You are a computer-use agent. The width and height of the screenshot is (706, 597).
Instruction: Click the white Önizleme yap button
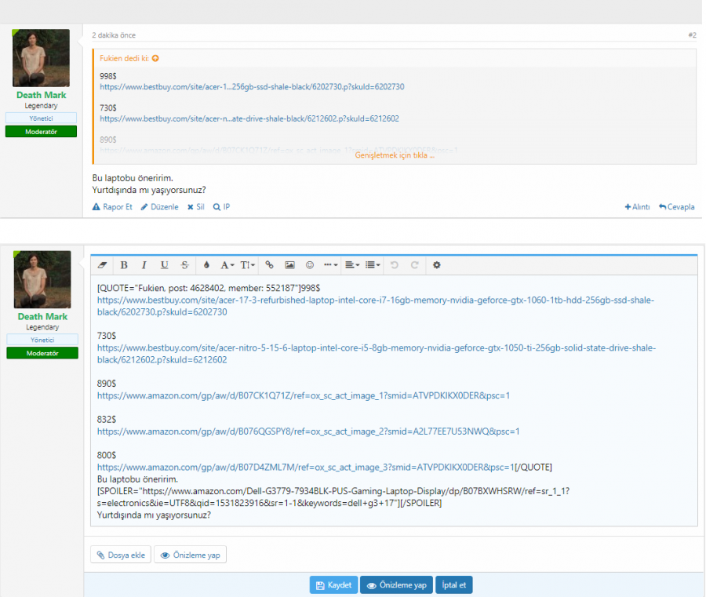click(190, 555)
